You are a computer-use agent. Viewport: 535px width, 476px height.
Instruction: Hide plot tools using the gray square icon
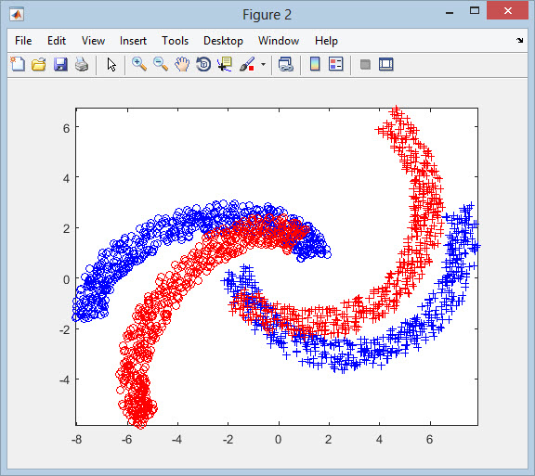coord(365,64)
